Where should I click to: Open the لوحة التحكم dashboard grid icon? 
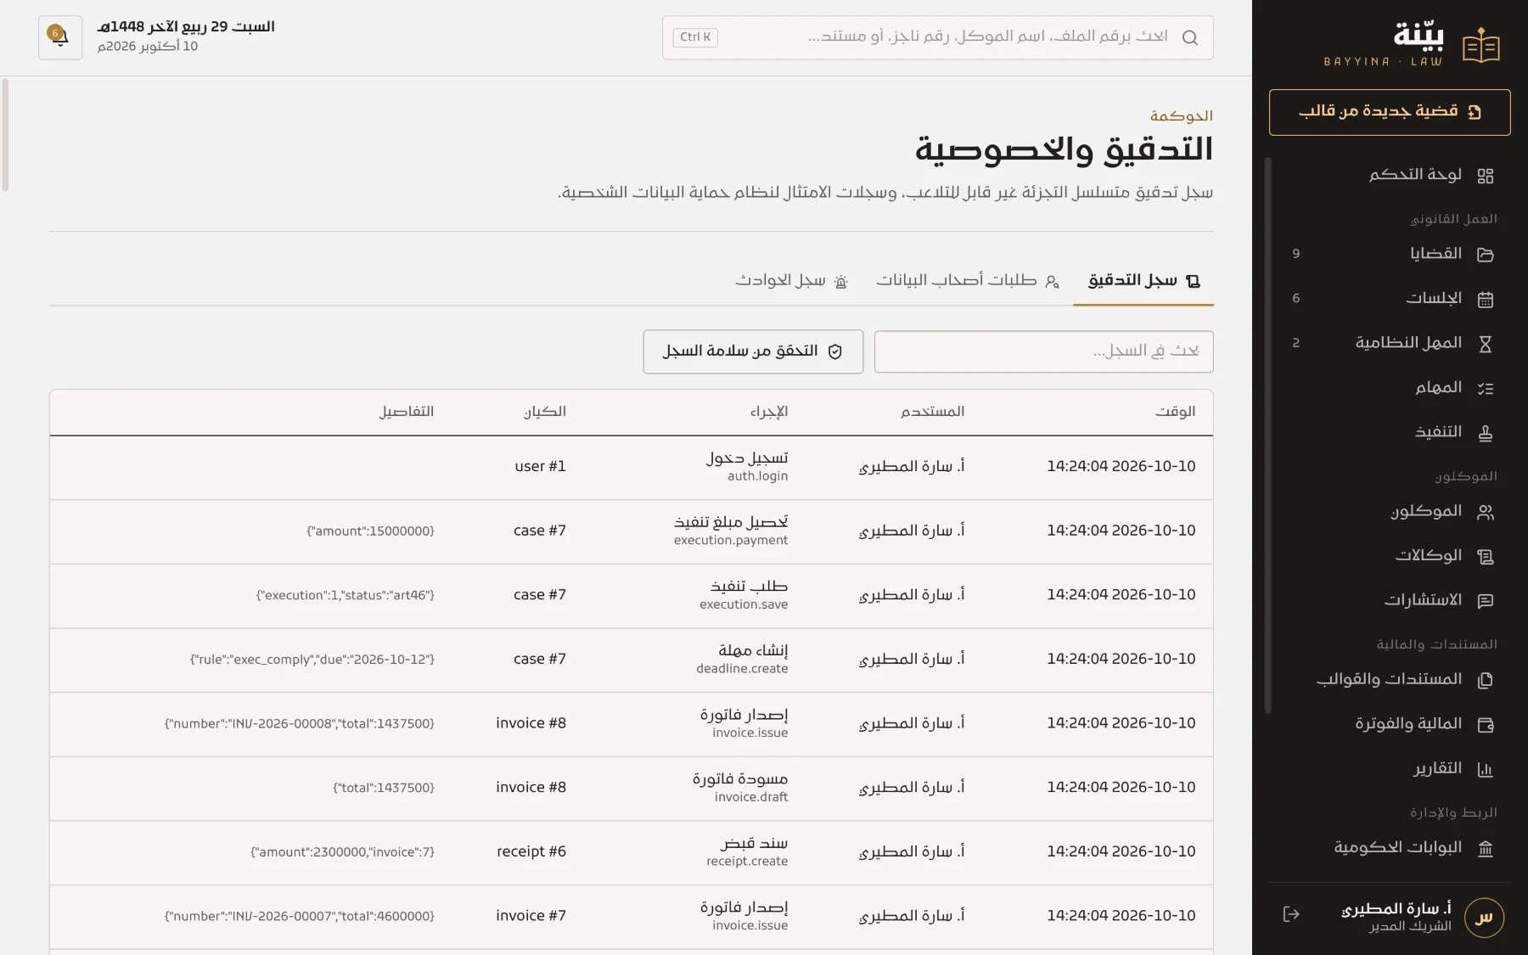pos(1485,176)
